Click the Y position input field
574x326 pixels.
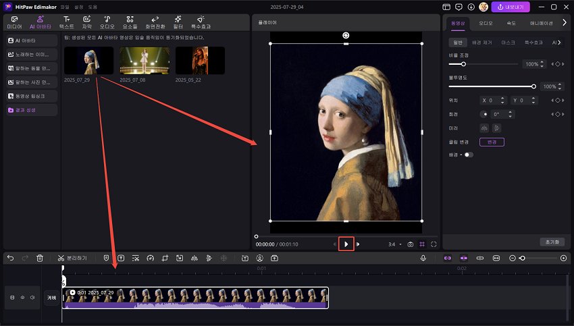tap(524, 101)
